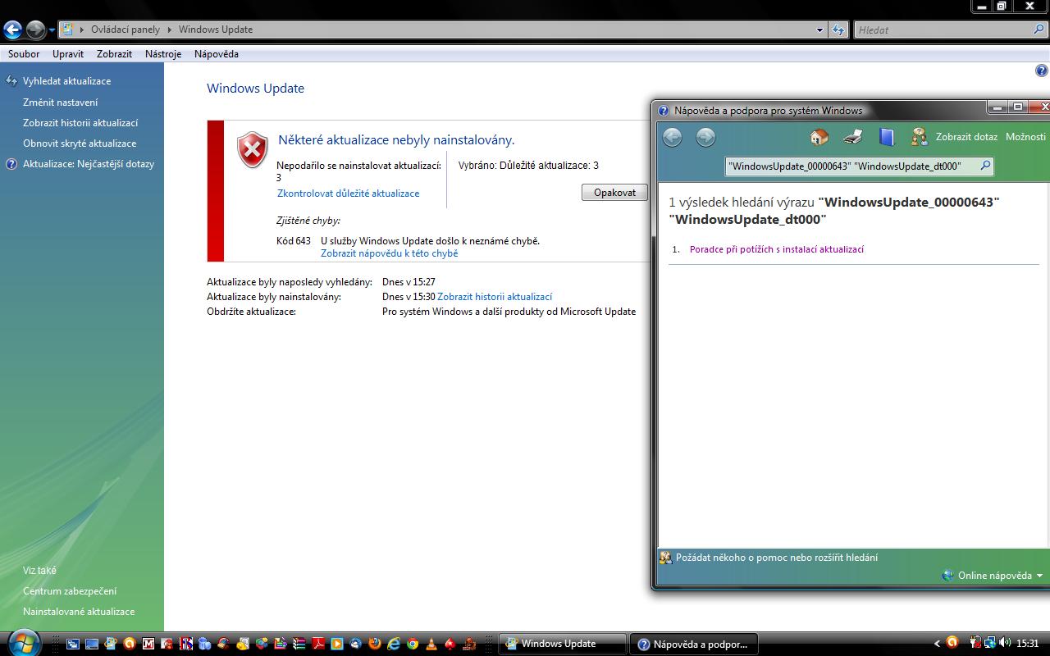Image resolution: width=1050 pixels, height=656 pixels.
Task: Open Zobrazit nápovědu k této chybě link
Action: click(x=389, y=253)
